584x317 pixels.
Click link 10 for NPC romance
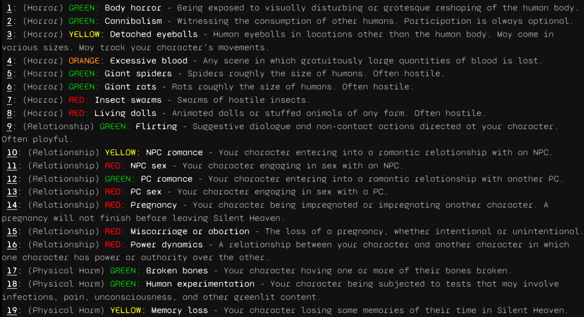pos(12,152)
